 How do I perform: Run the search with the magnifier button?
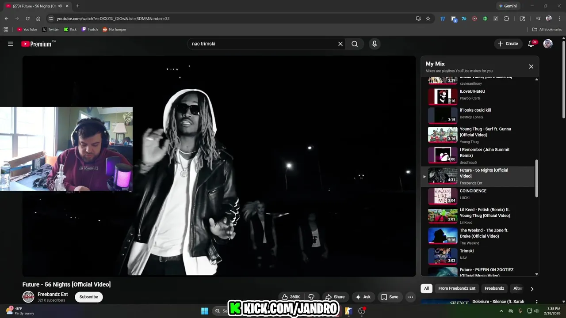pos(355,44)
